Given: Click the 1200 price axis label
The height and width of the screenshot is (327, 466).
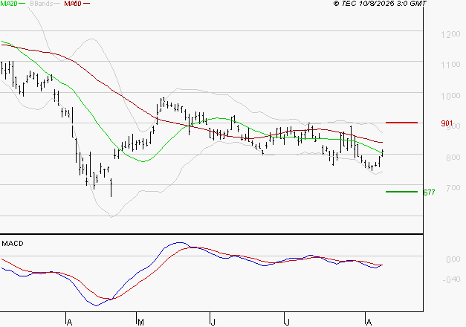Looking at the screenshot, I should [450, 34].
